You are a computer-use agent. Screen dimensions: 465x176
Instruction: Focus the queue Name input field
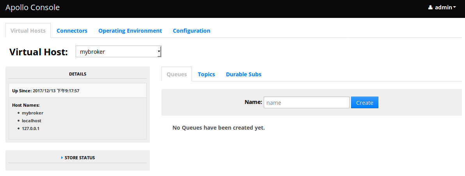click(x=306, y=102)
